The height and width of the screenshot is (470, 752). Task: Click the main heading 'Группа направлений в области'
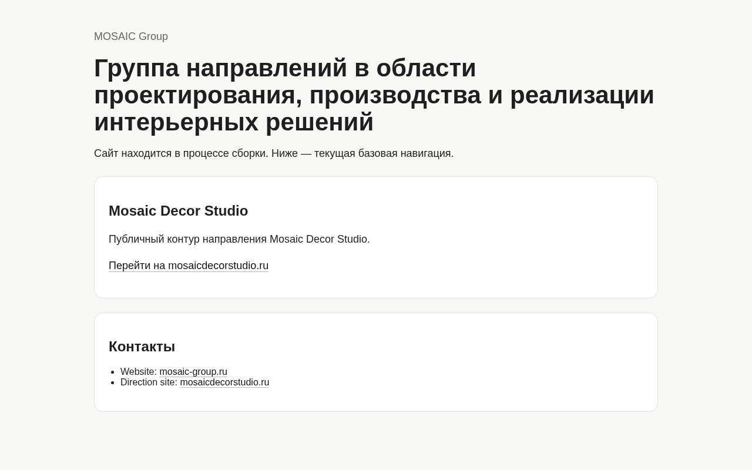(285, 68)
